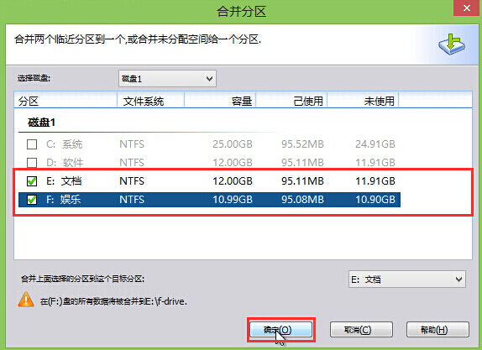Click the merge partition disk icon
Image resolution: width=482 pixels, height=350 pixels.
(x=452, y=44)
